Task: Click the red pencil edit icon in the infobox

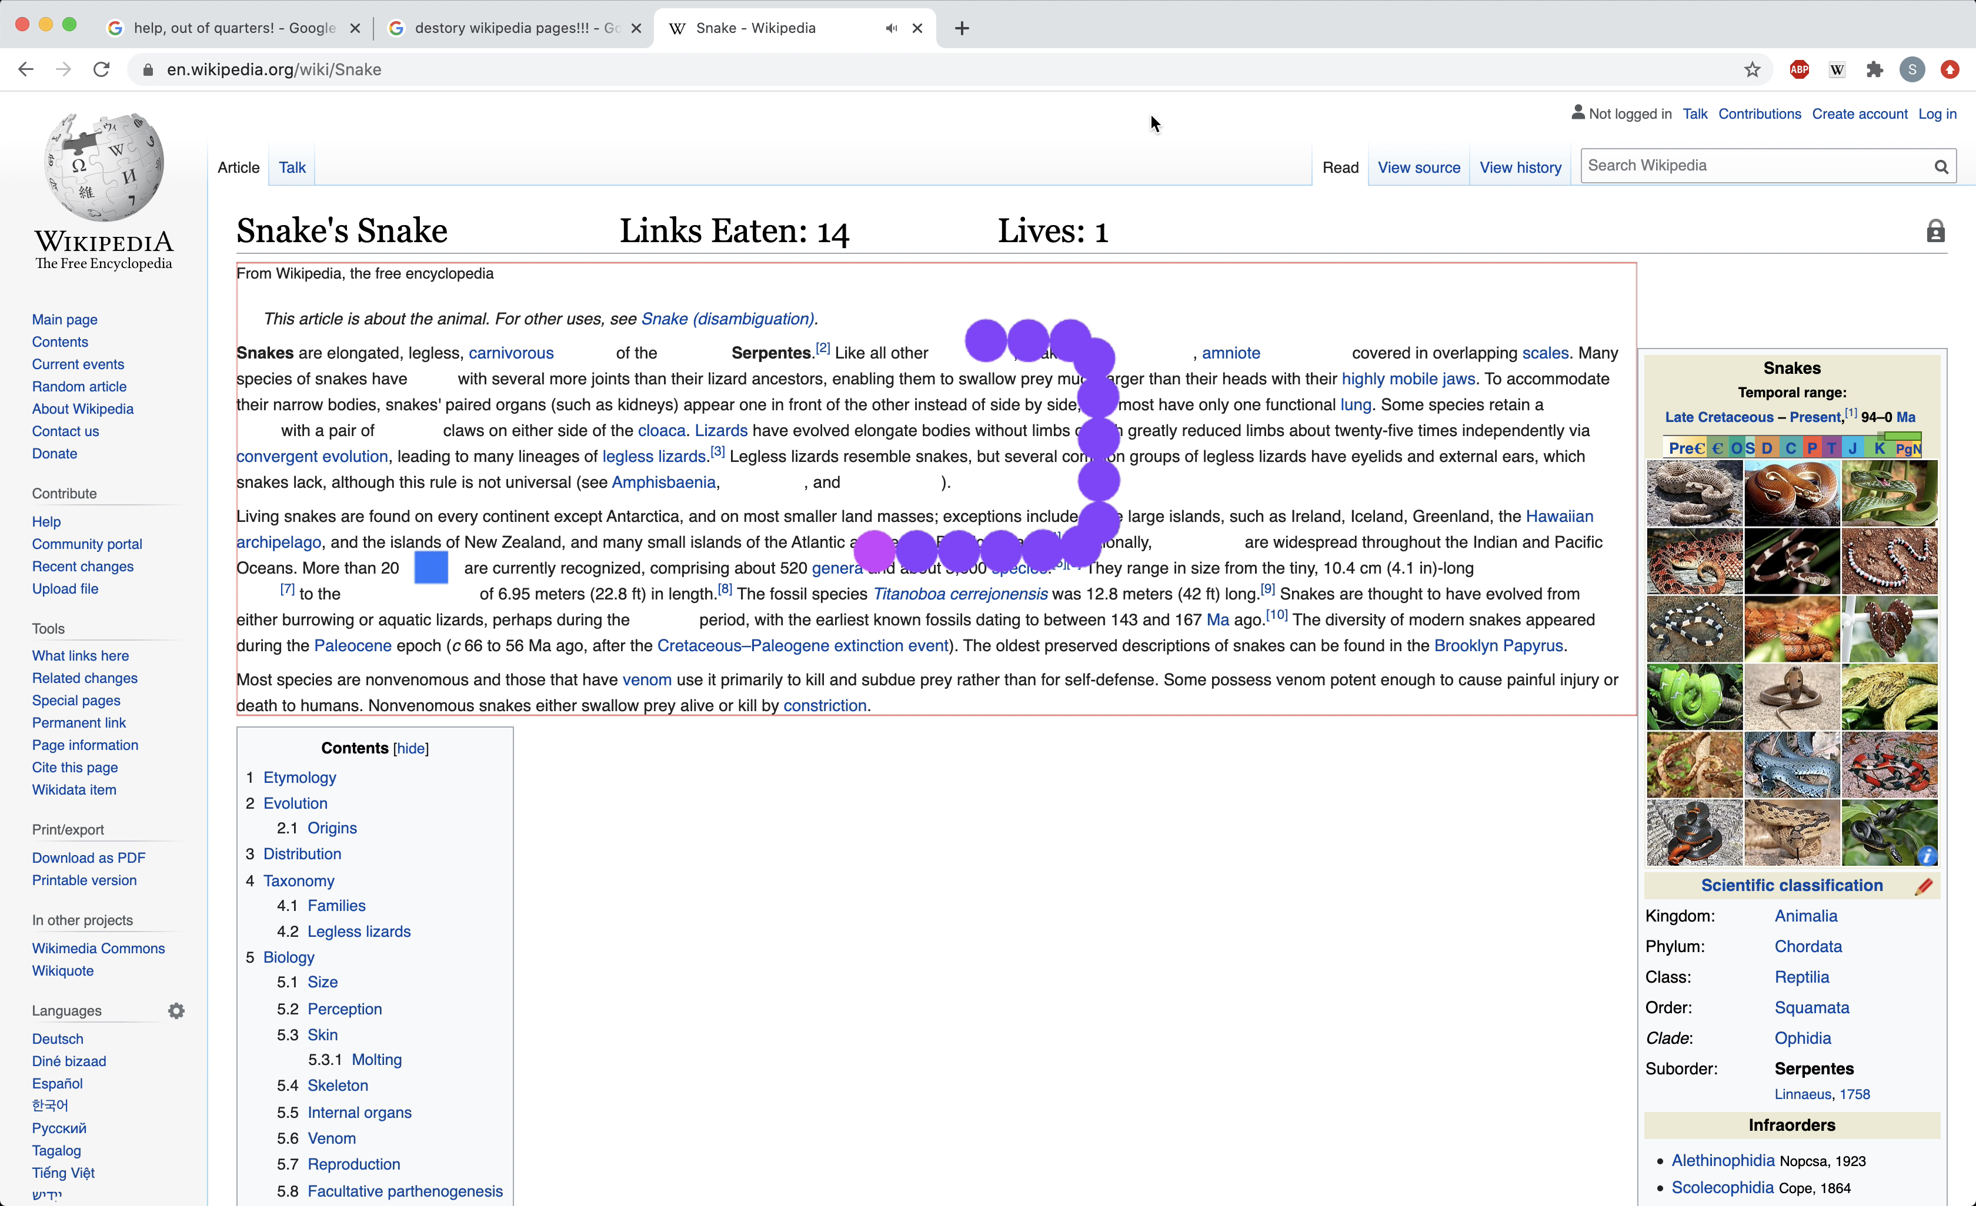Action: coord(1924,886)
